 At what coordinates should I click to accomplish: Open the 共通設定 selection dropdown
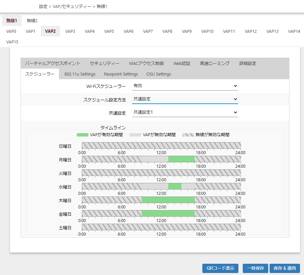(185, 112)
